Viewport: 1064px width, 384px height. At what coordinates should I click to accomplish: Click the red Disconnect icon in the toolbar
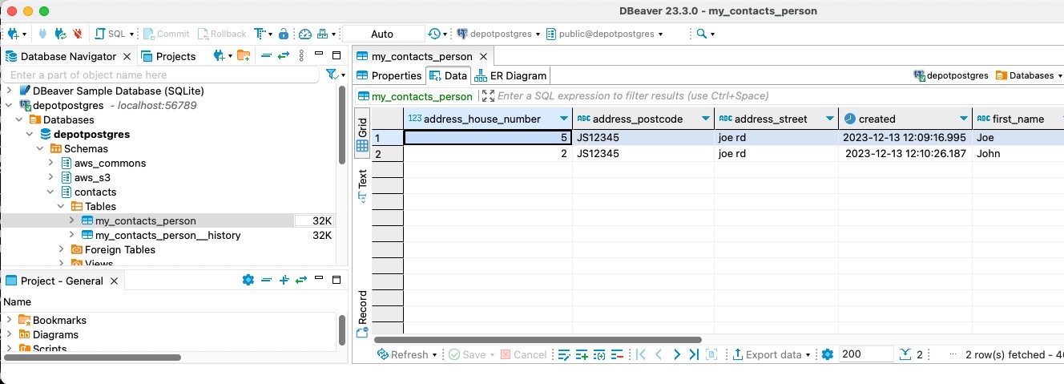coord(78,34)
